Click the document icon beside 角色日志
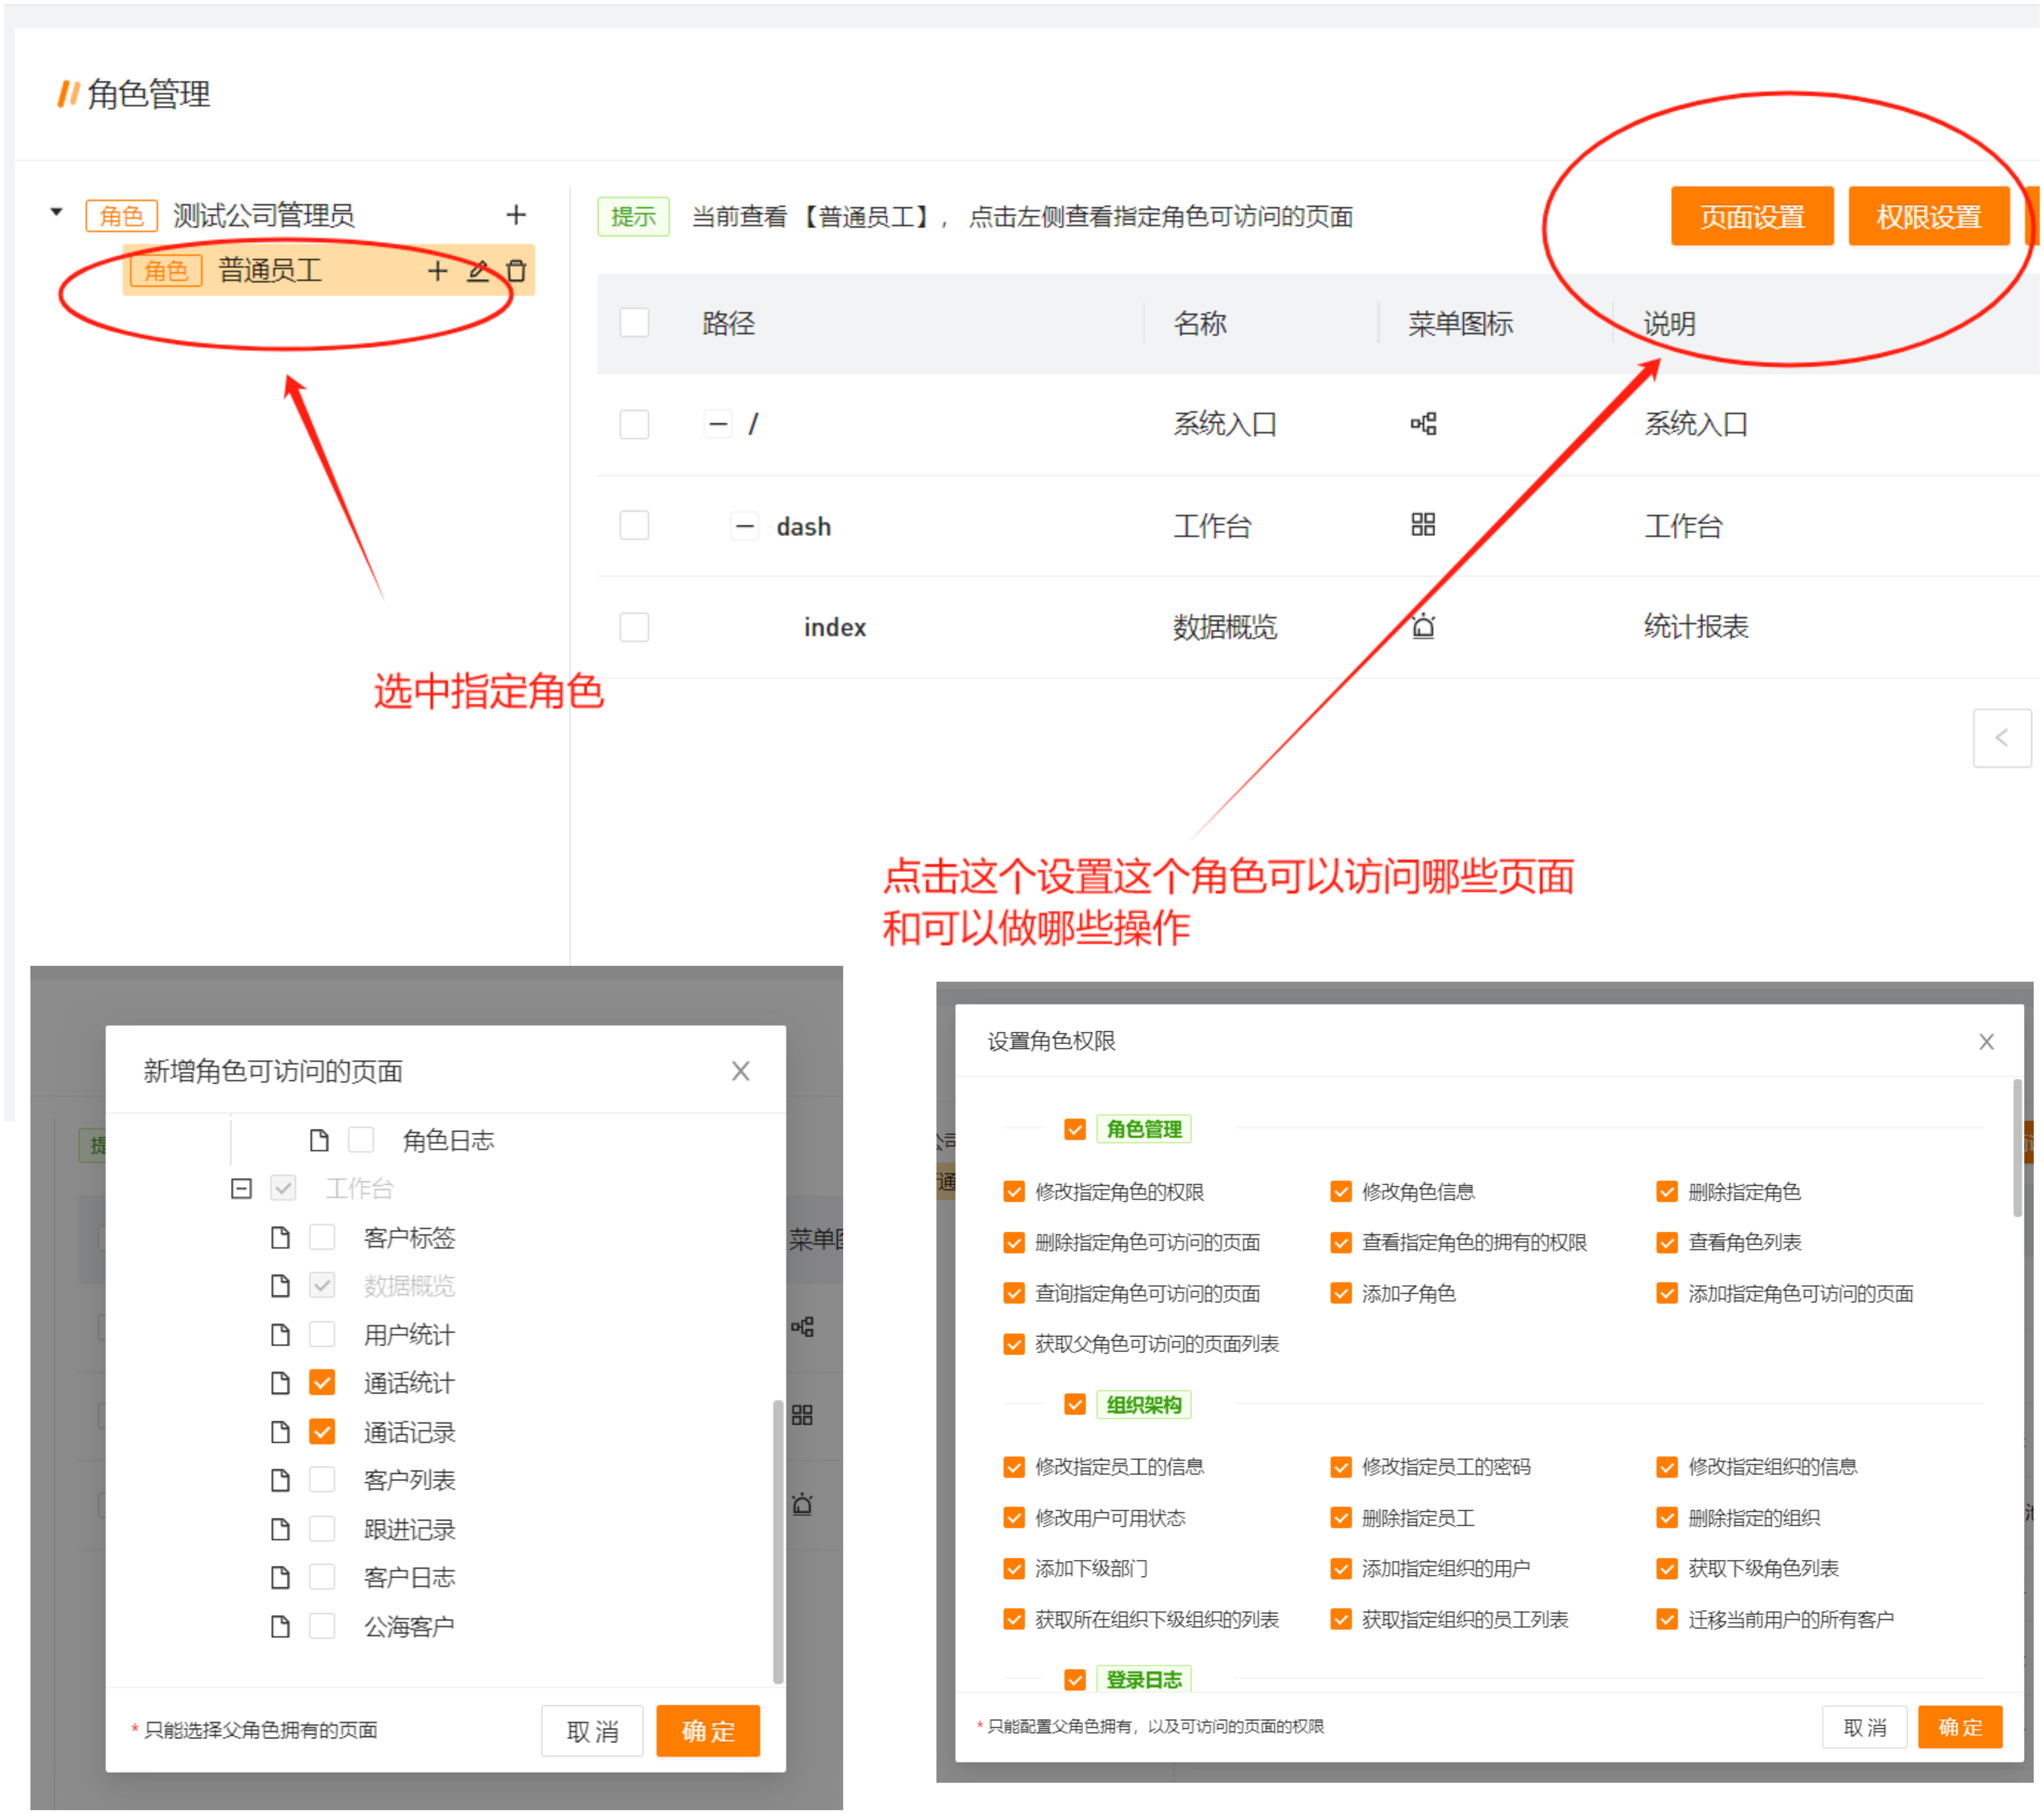This screenshot has width=2044, height=1814. pyautogui.click(x=319, y=1139)
